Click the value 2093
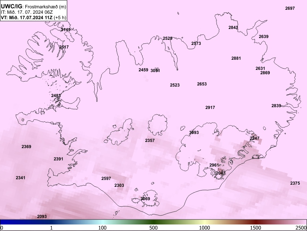 point(42,217)
